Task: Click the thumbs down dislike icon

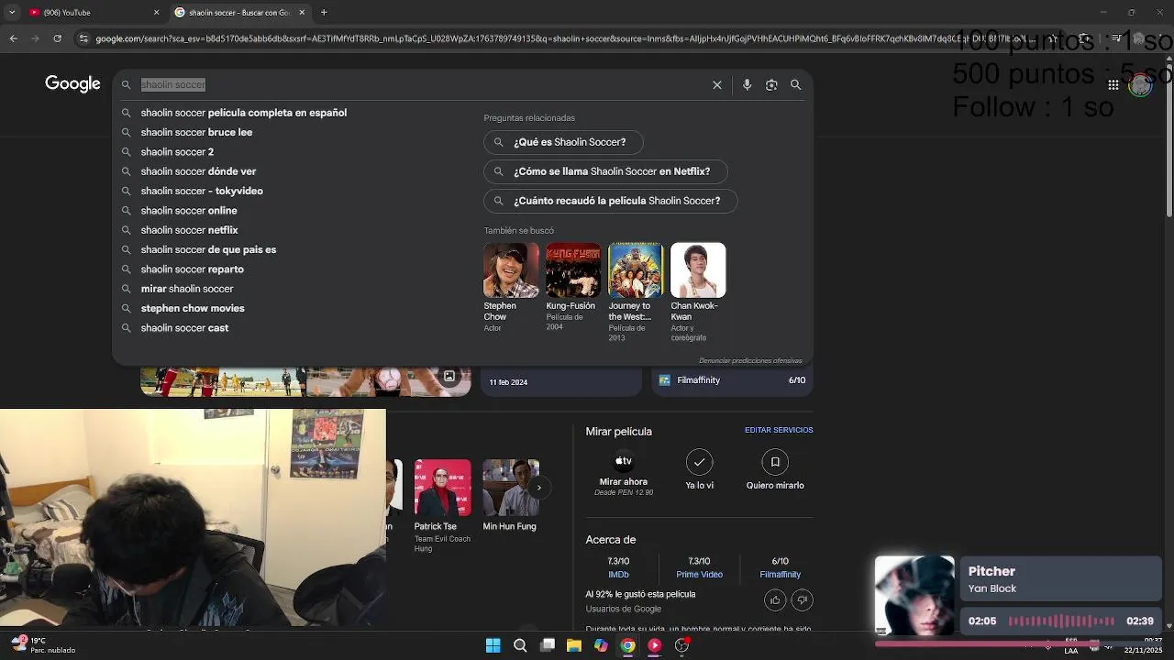Action: pos(803,600)
